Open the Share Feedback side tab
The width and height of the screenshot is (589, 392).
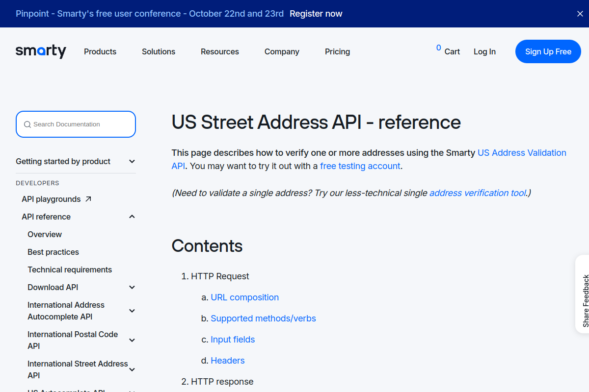point(583,294)
